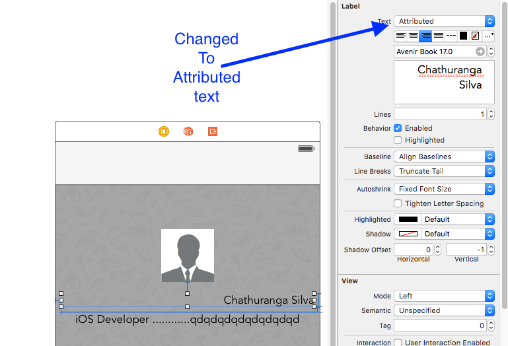This screenshot has height=346, width=508.
Task: Click the Lines stepper control
Action: click(491, 114)
